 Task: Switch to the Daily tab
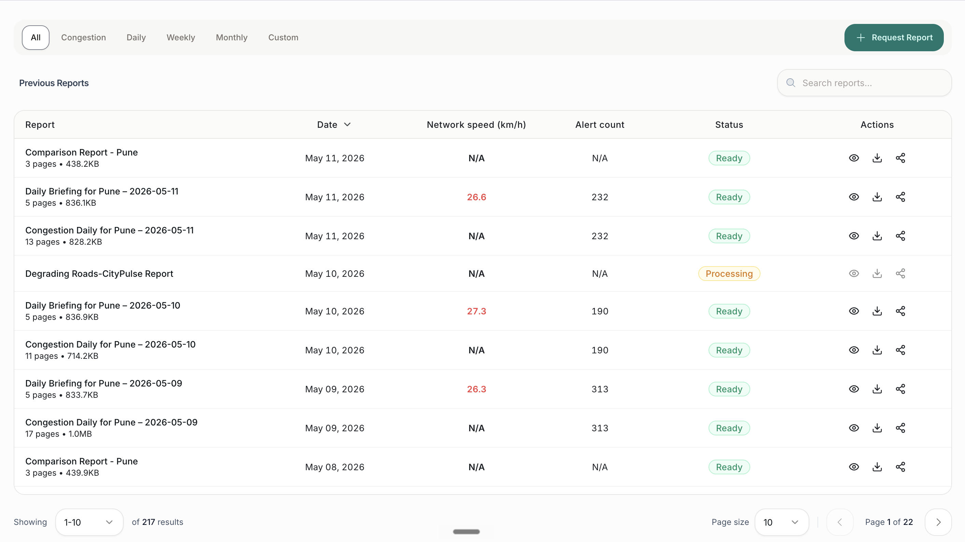pyautogui.click(x=136, y=38)
